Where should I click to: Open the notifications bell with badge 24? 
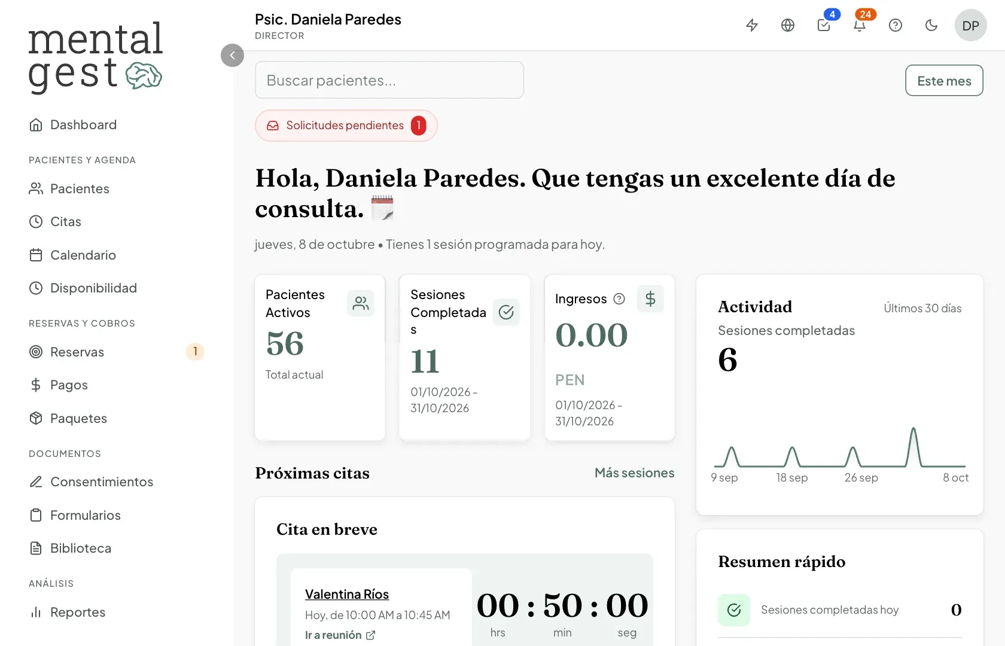860,25
